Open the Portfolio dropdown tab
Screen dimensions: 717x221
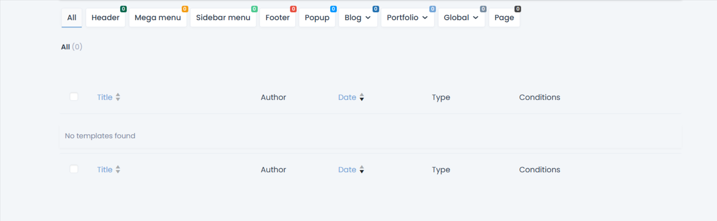coord(407,18)
